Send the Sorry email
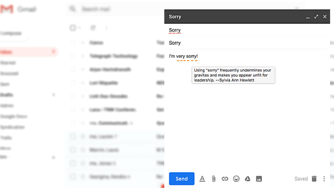This screenshot has height=188, width=334. (182, 179)
